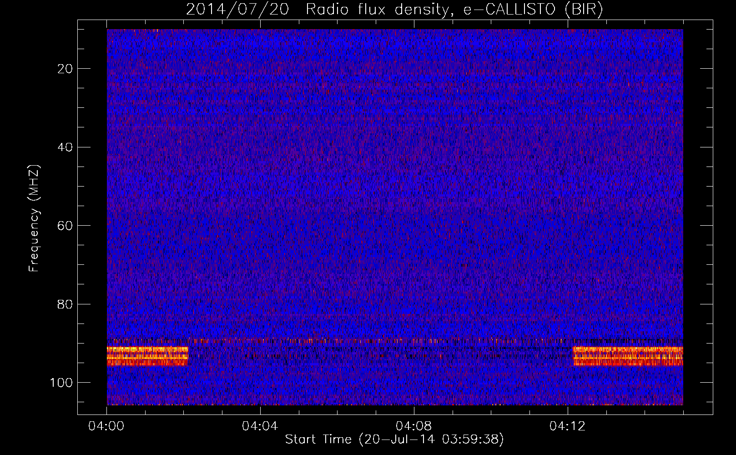
Task: Click the 60 frequency tick label
Action: 66,226
